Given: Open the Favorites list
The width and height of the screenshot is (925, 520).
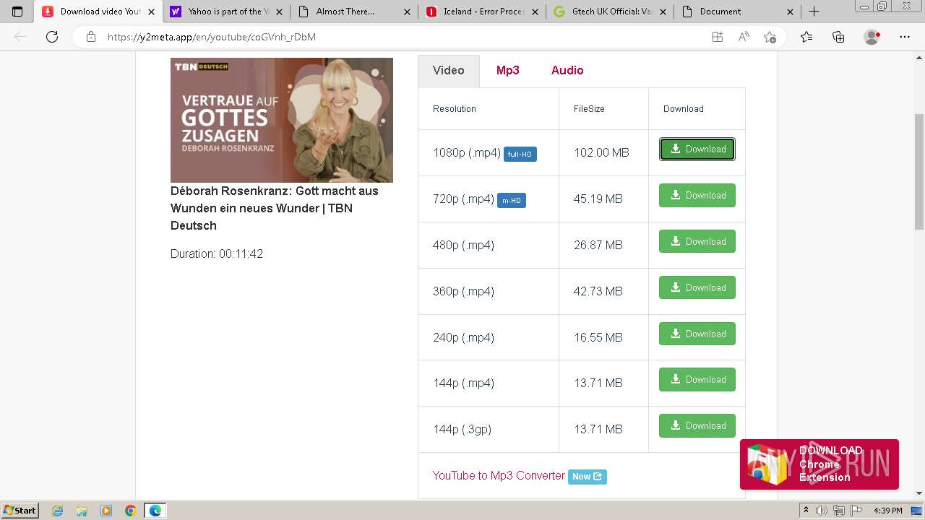Looking at the screenshot, I should coord(806,37).
